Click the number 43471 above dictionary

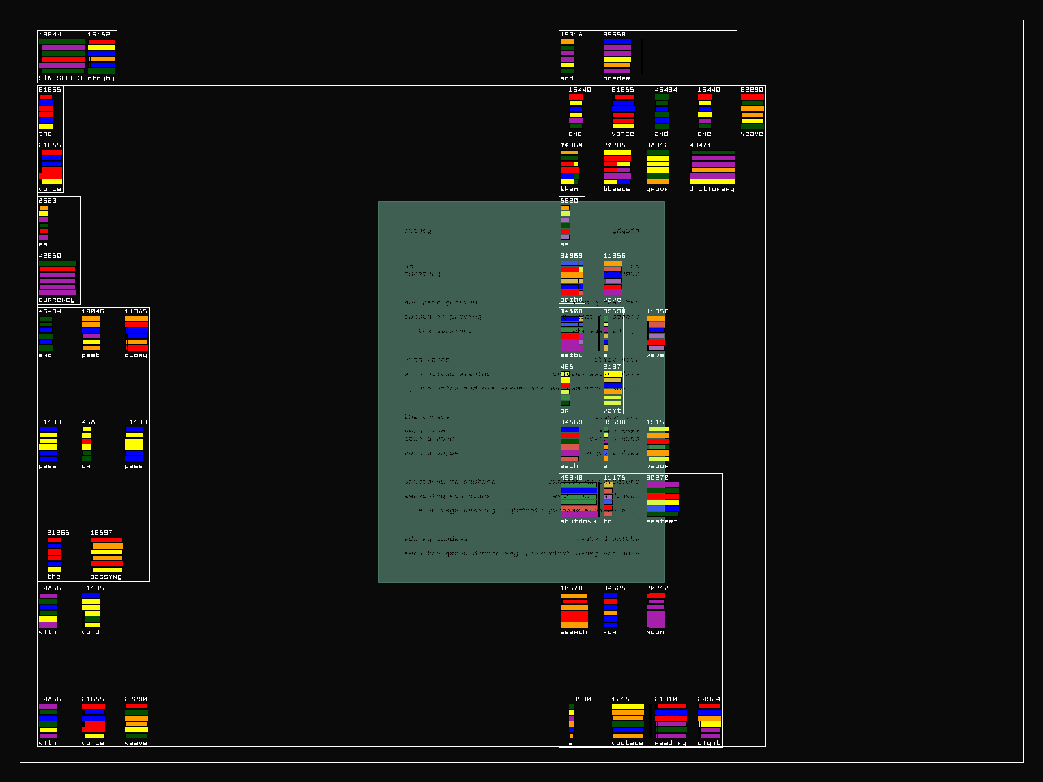tap(700, 145)
